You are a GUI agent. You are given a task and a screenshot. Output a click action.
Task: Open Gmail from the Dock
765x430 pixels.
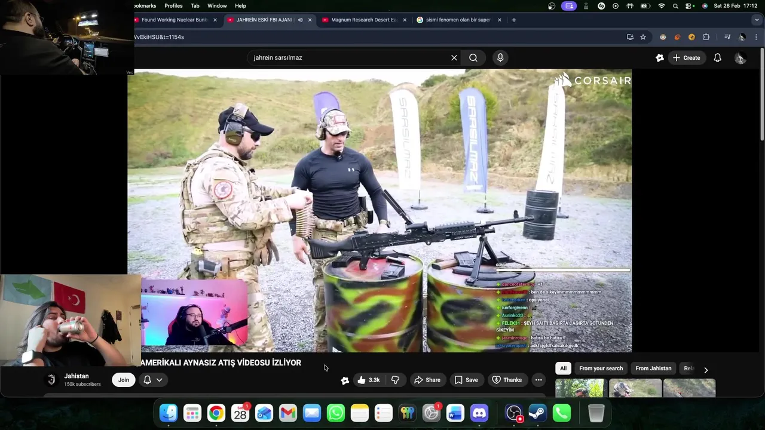[288, 413]
